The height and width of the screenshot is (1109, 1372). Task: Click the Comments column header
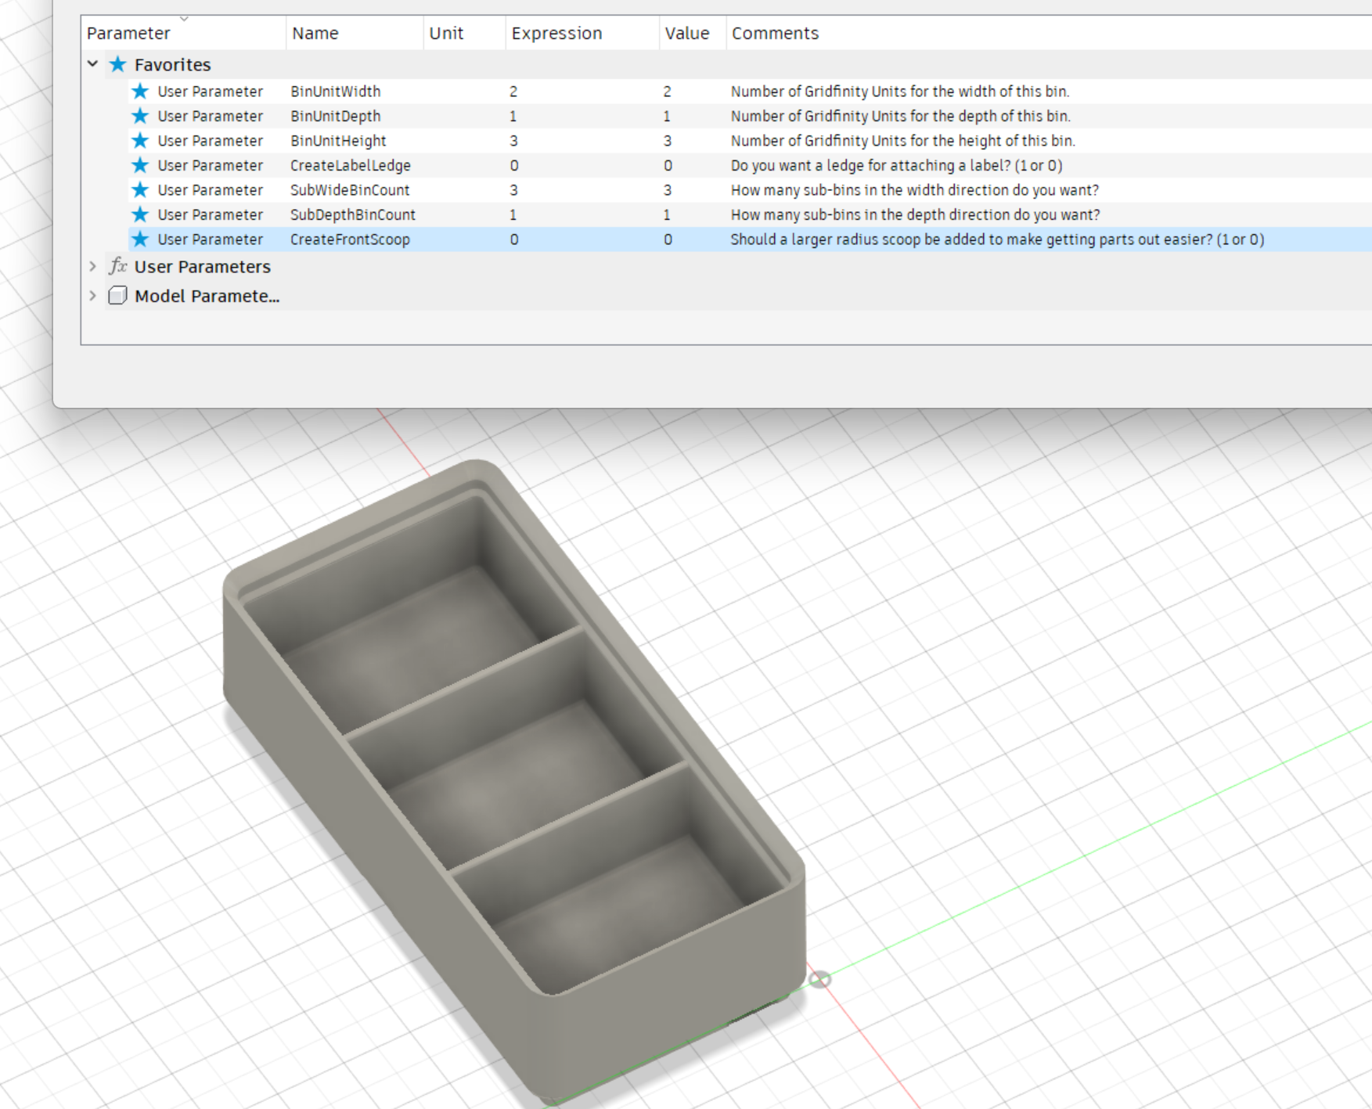[x=775, y=33]
